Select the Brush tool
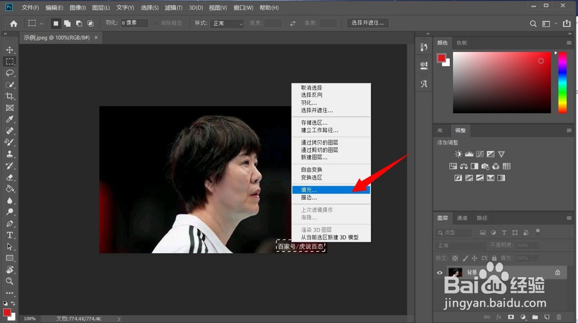The height and width of the screenshot is (323, 578). coord(10,143)
